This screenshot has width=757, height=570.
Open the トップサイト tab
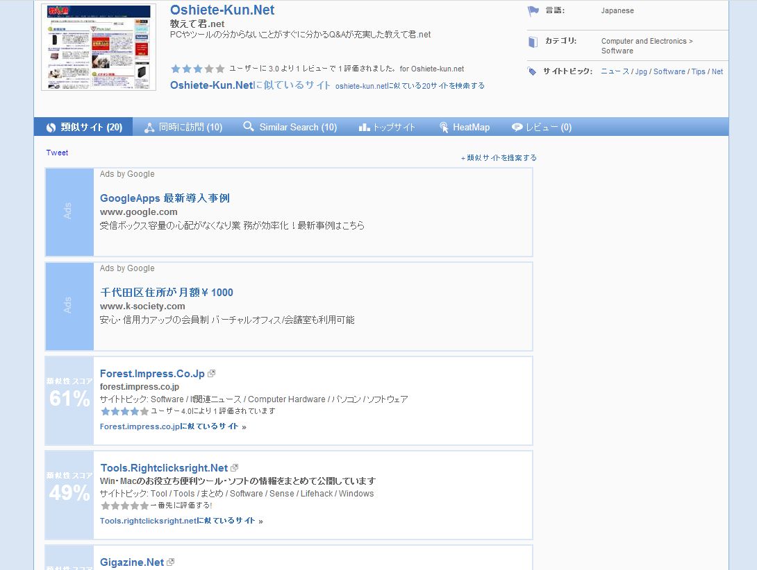387,128
